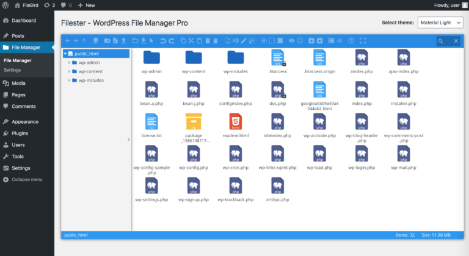Create a new folder from the toolbar
Screen dimensions: 469x256
tap(107, 41)
